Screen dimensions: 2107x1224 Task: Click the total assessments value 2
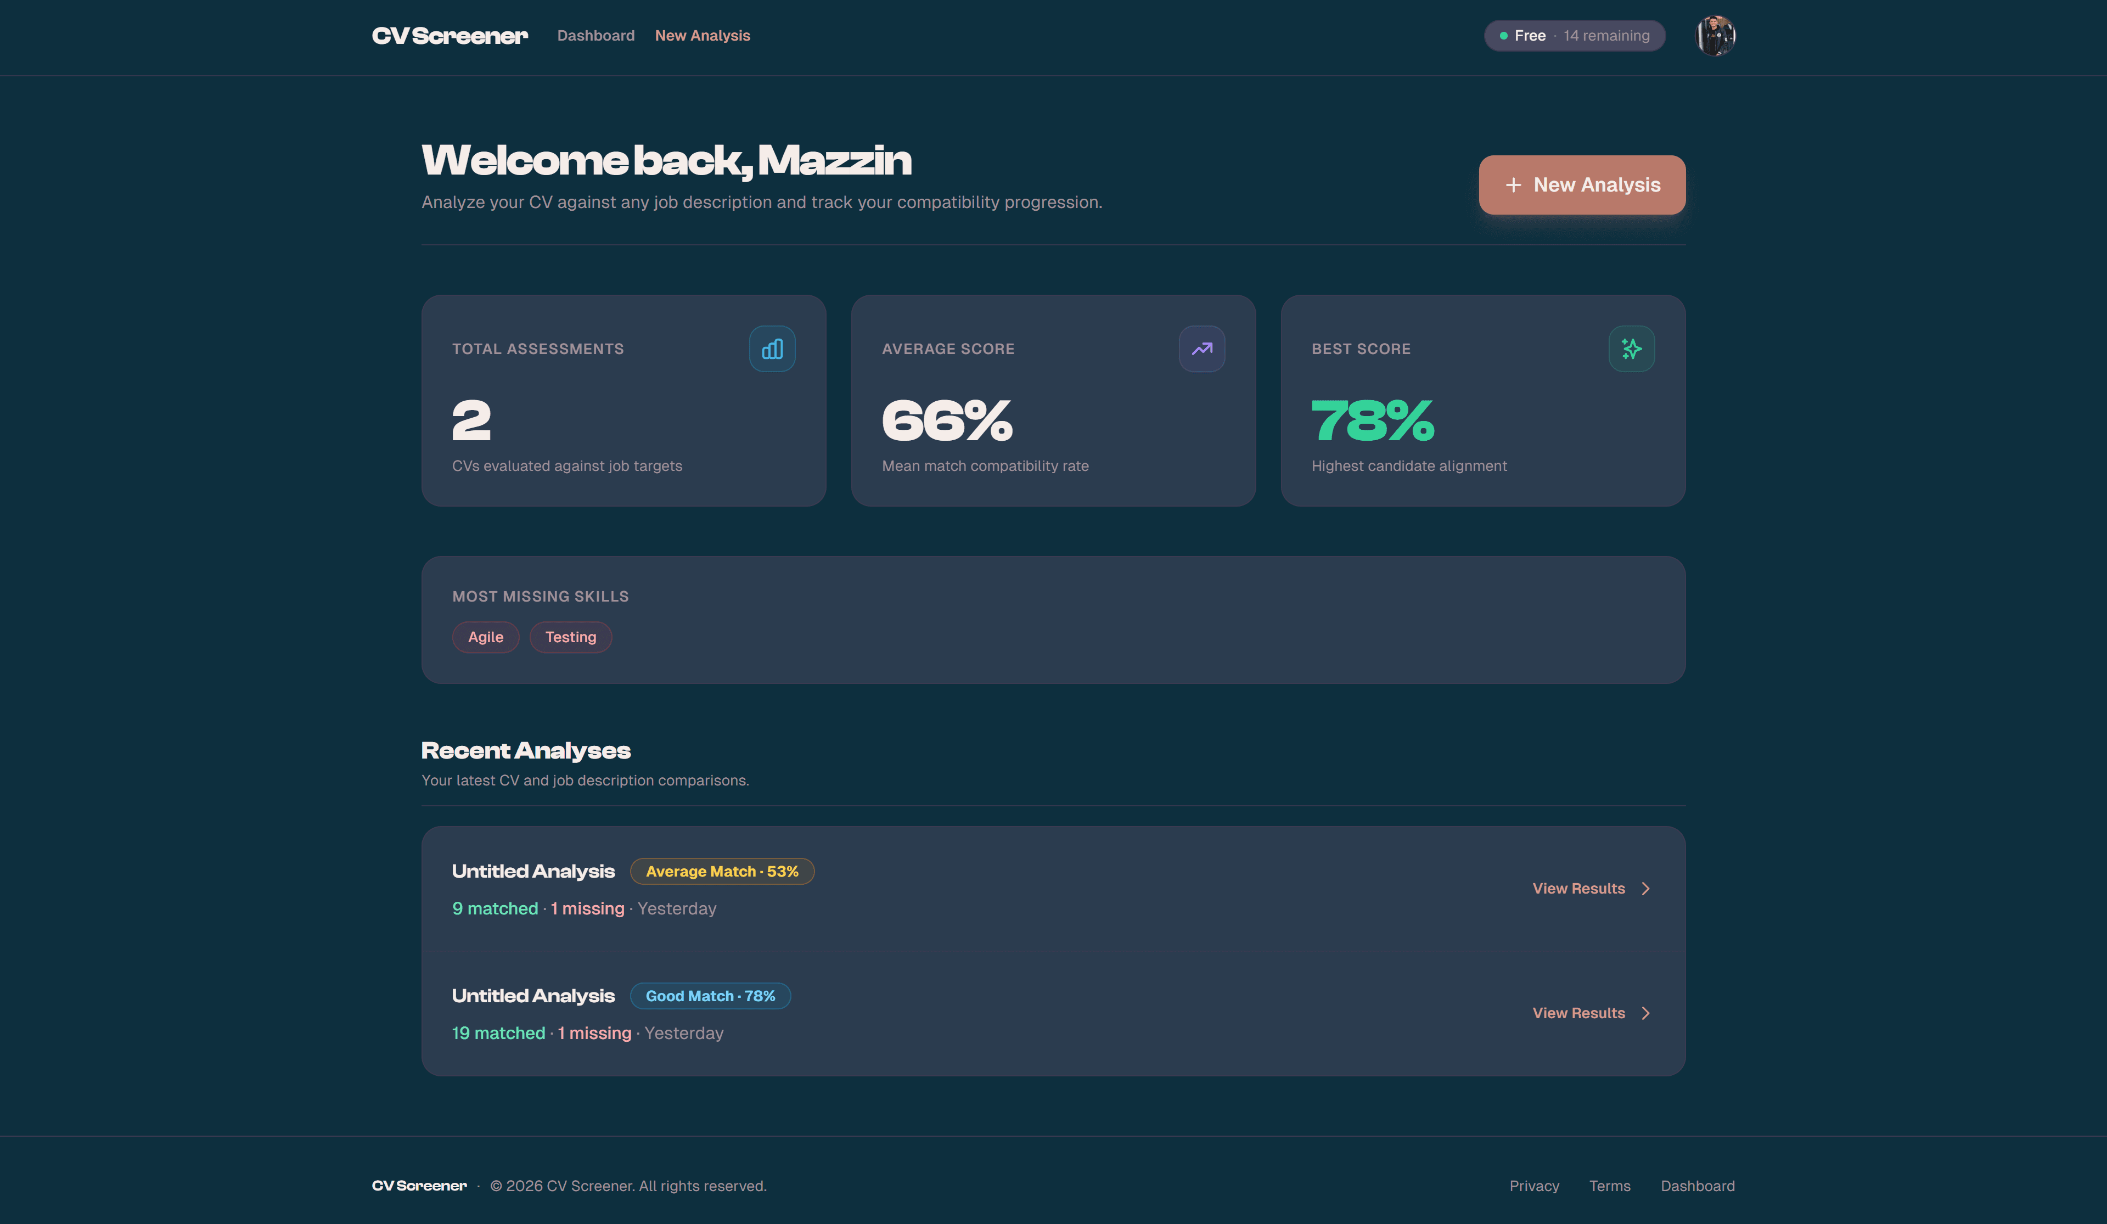click(471, 420)
